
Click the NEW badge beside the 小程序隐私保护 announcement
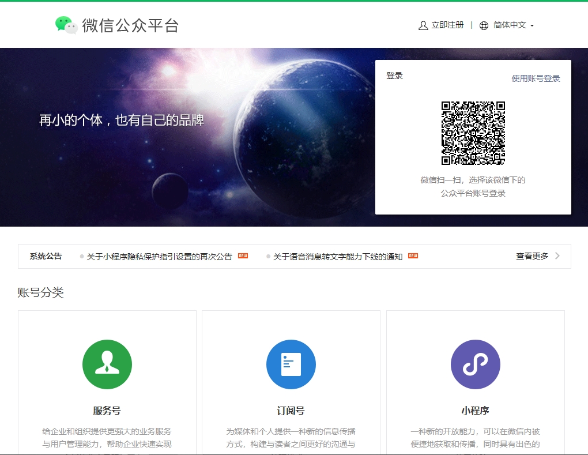(243, 256)
